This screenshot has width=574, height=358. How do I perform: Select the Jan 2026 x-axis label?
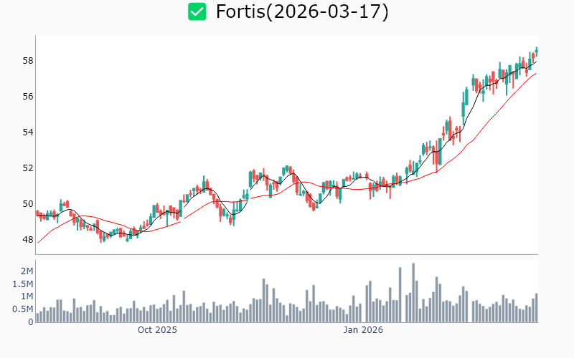click(363, 330)
